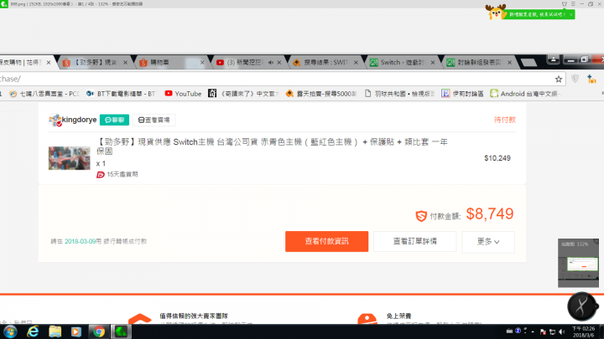The height and width of the screenshot is (339, 604).
Task: Click the kingdorye seller avatar
Action: click(x=55, y=120)
